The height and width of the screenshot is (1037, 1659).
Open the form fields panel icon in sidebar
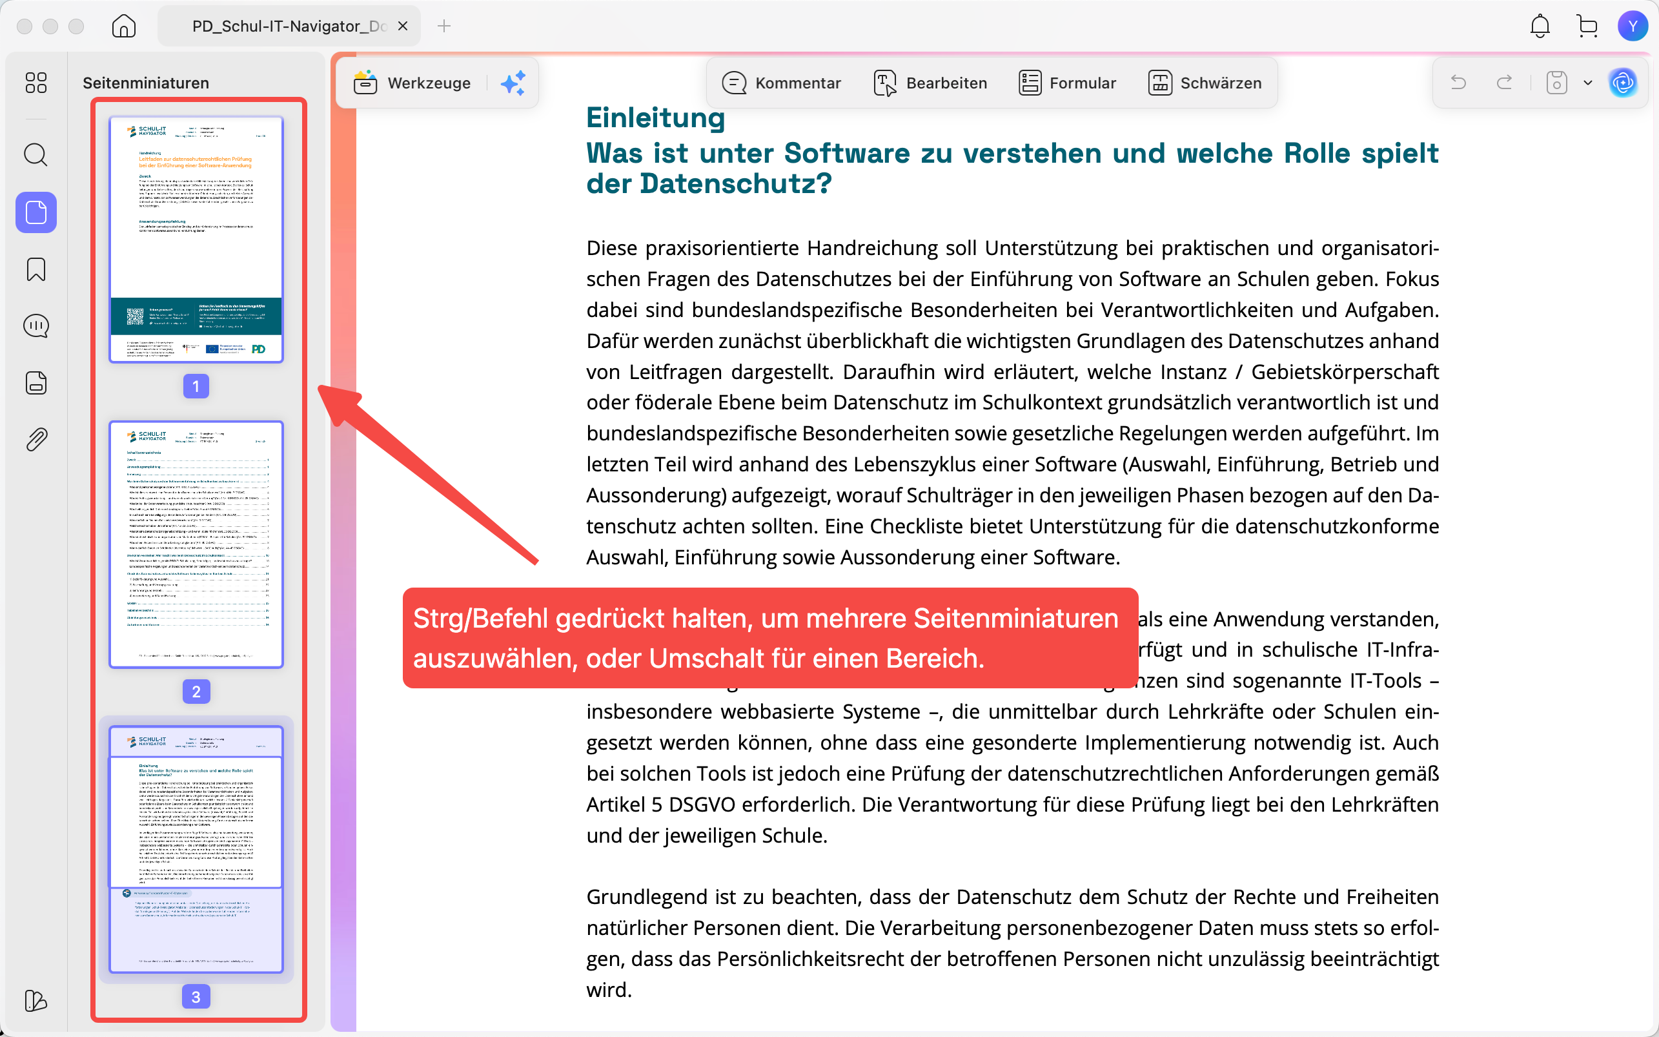click(36, 383)
